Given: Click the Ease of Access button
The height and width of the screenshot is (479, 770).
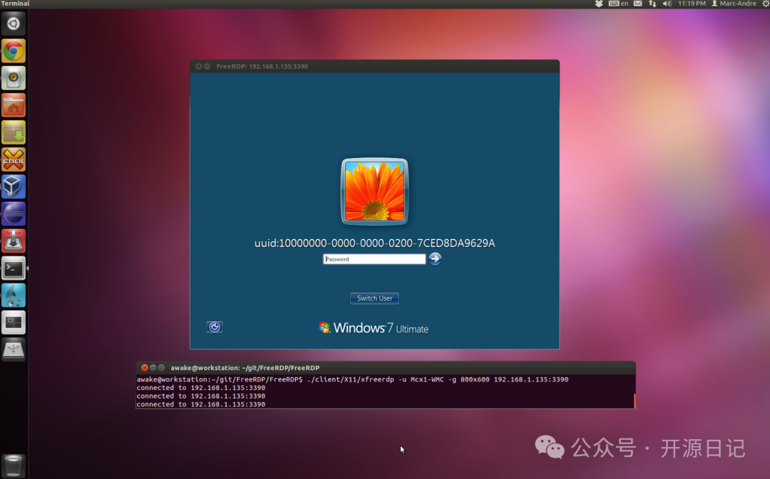Looking at the screenshot, I should 215,327.
